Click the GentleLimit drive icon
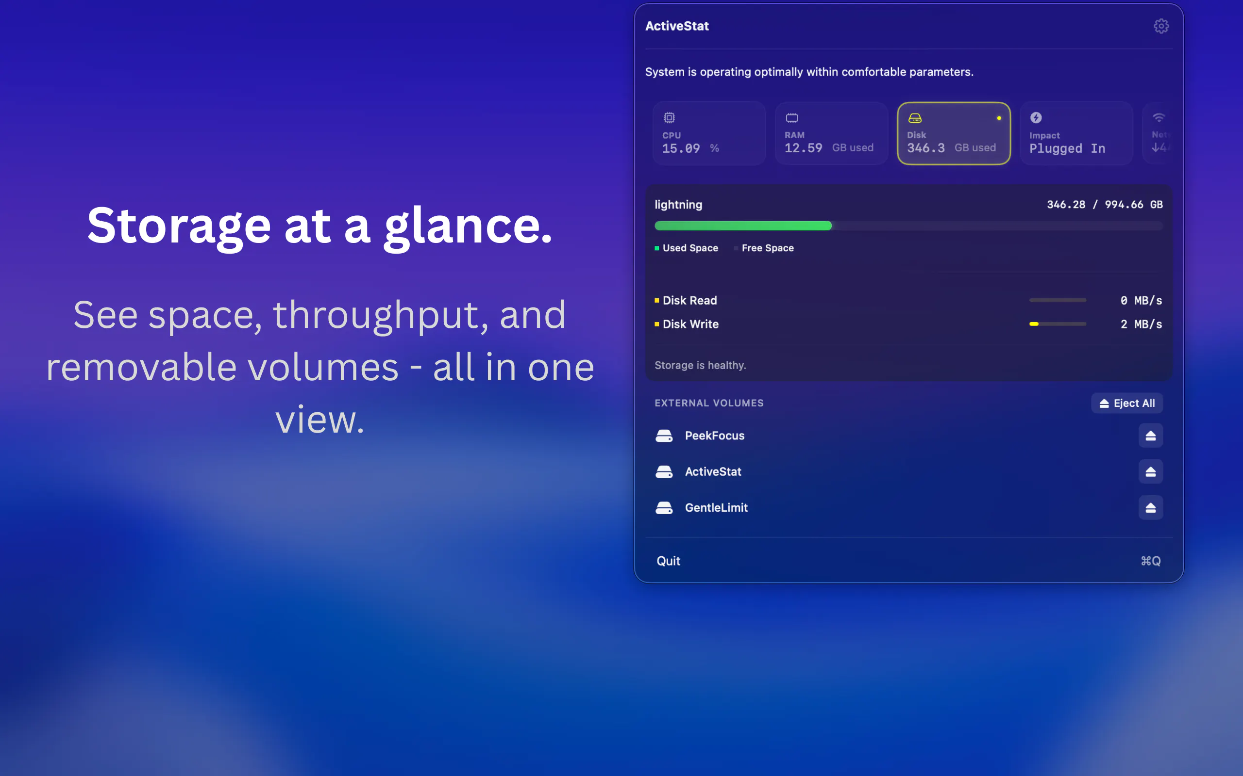1243x776 pixels. pos(664,508)
